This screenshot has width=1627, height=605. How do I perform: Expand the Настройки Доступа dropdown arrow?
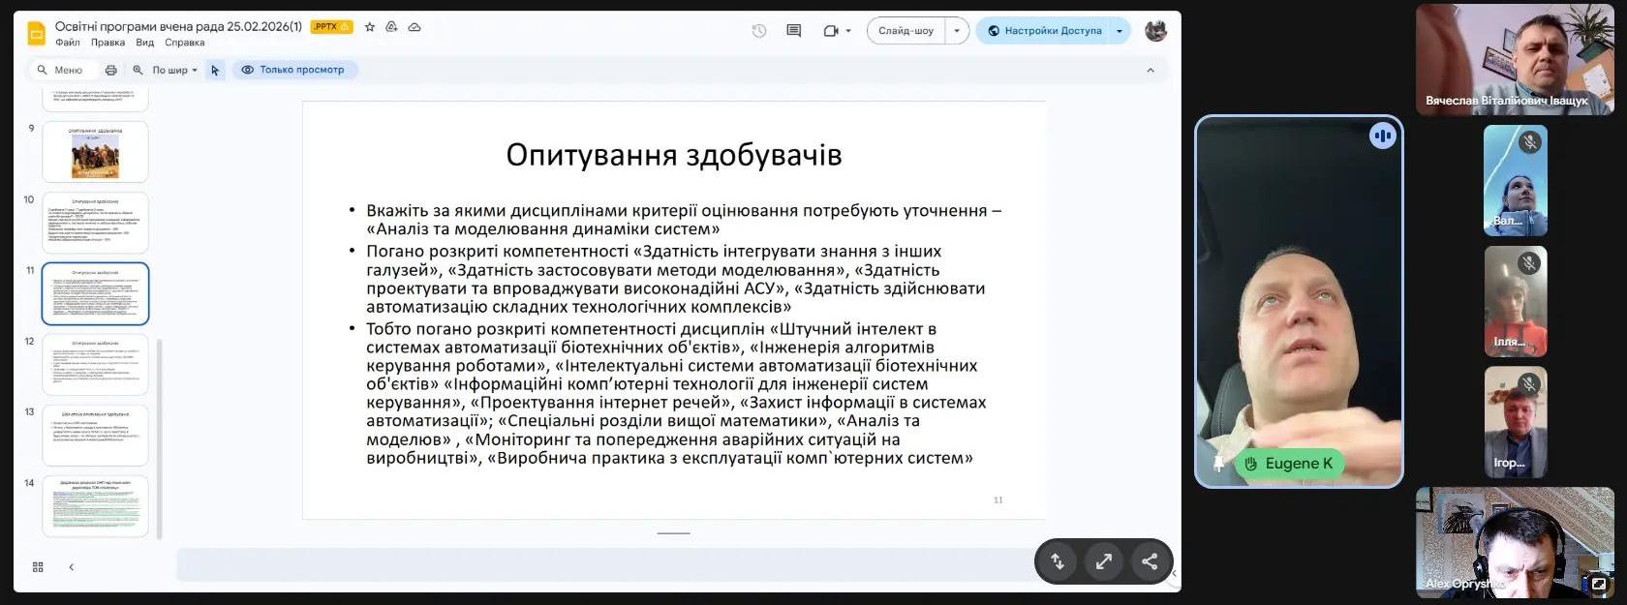[x=1120, y=31]
